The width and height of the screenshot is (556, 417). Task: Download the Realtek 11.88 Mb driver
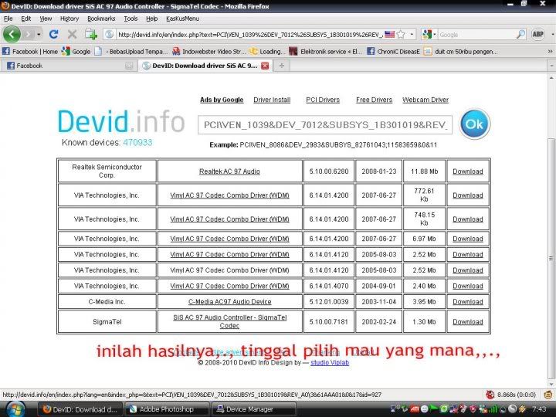click(x=468, y=171)
